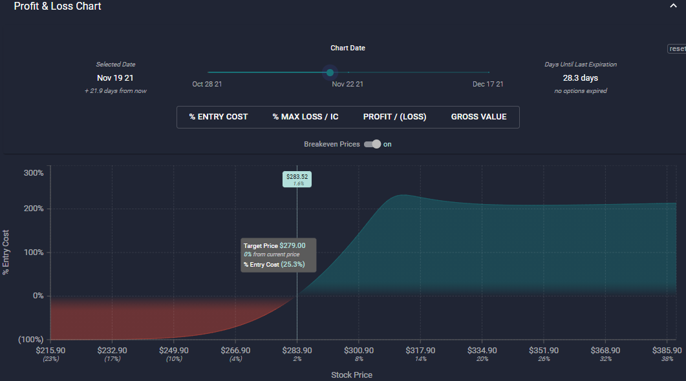This screenshot has width=686, height=381.
Task: Show the GROSS VALUE view
Action: (478, 117)
